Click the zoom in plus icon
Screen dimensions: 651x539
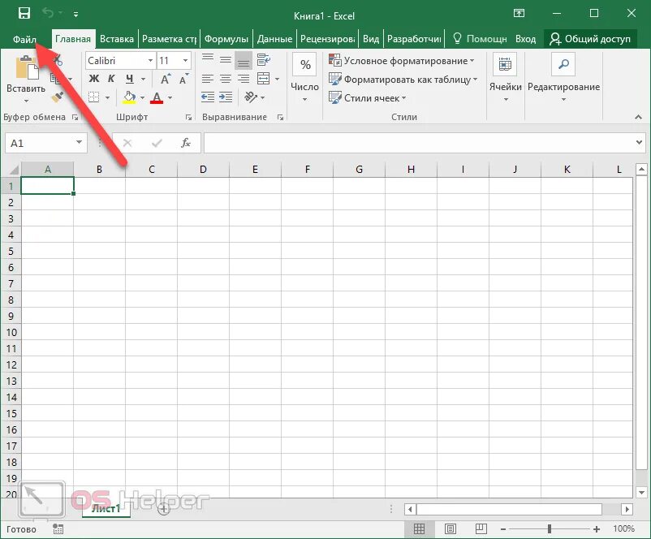click(x=597, y=529)
